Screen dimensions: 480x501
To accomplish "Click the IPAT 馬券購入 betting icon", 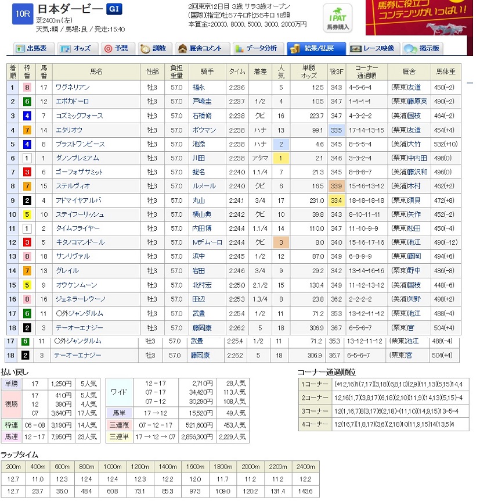I will (x=338, y=19).
